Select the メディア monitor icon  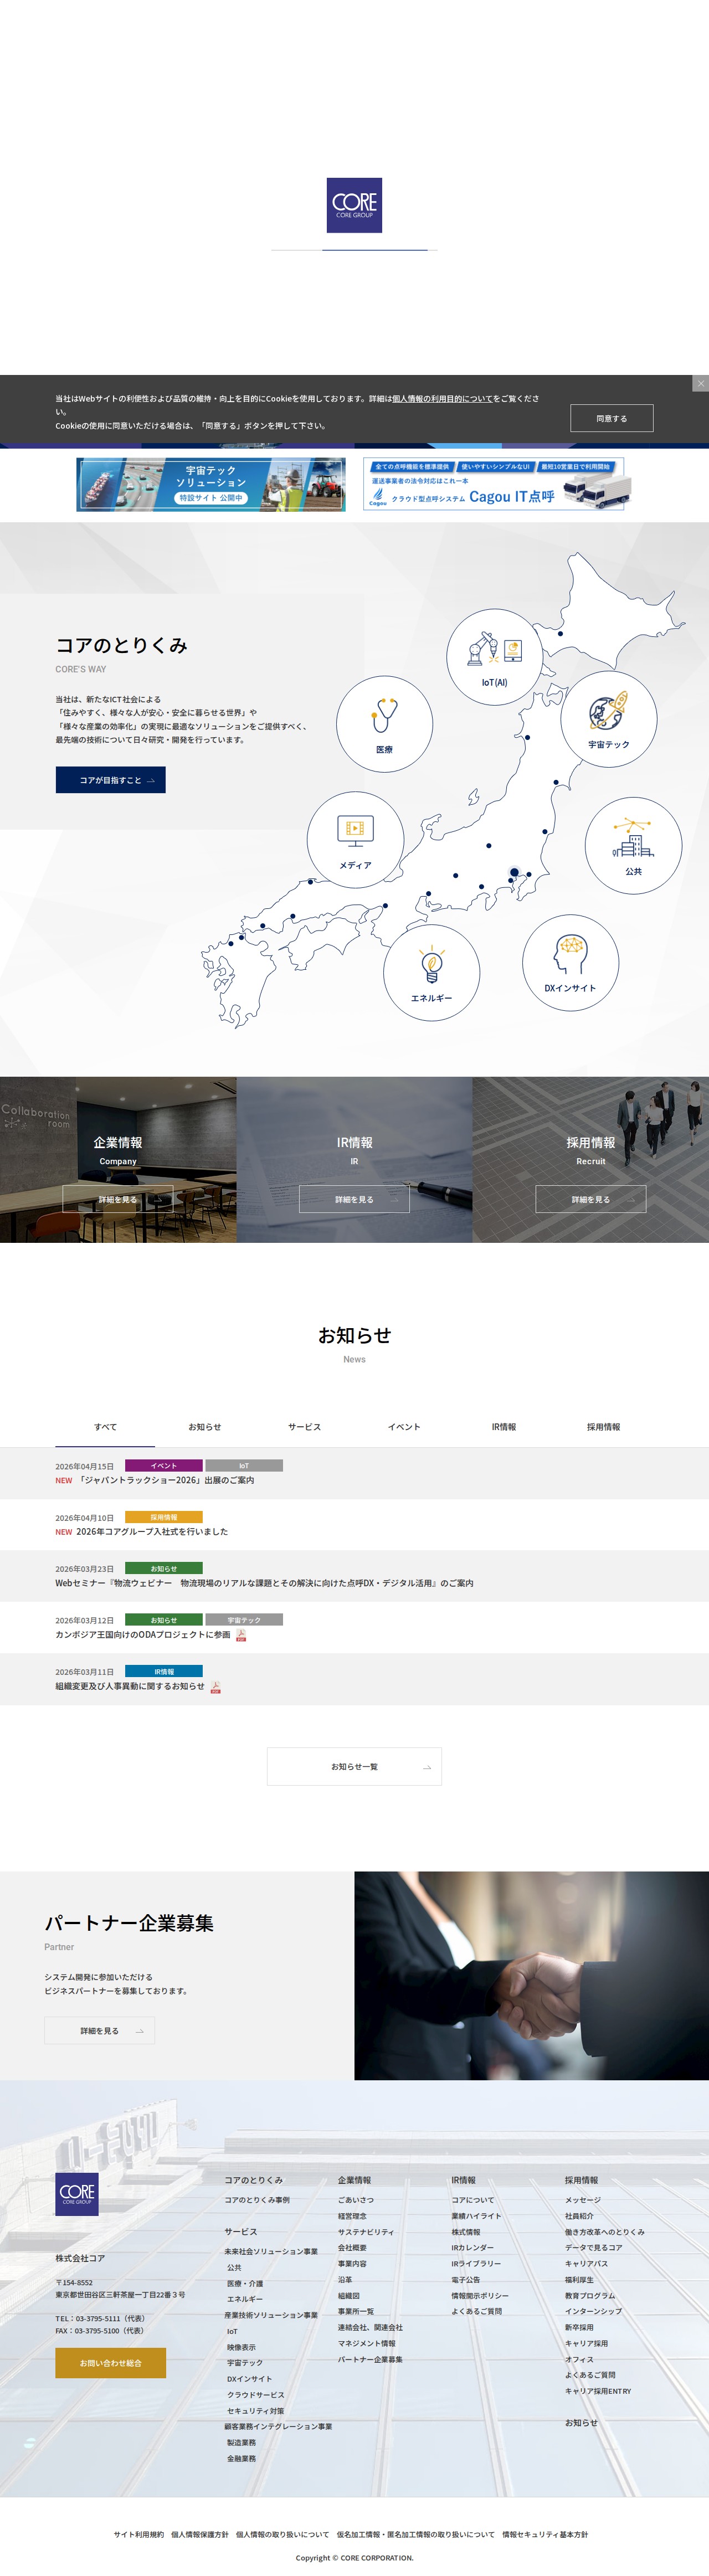click(355, 840)
